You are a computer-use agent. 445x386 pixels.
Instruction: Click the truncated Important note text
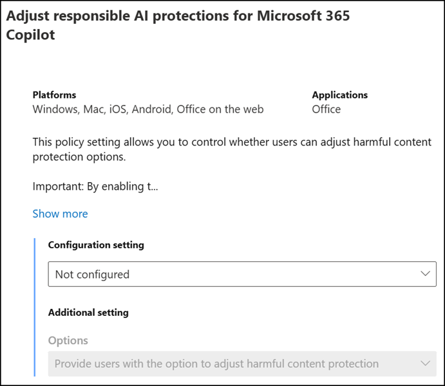(x=95, y=187)
